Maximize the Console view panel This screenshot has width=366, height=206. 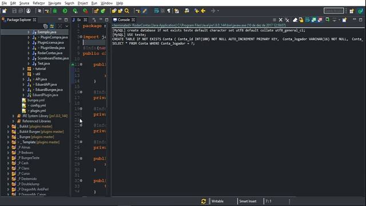click(x=361, y=20)
